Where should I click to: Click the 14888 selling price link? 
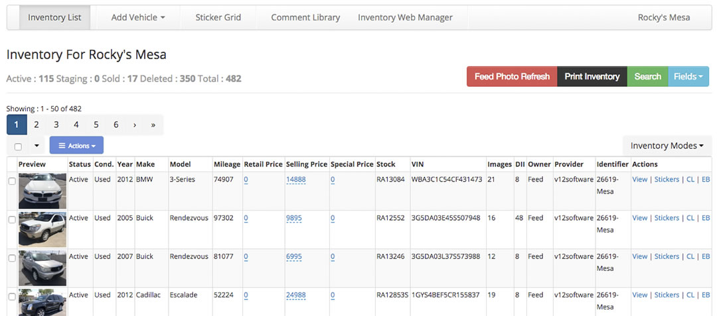tap(295, 180)
